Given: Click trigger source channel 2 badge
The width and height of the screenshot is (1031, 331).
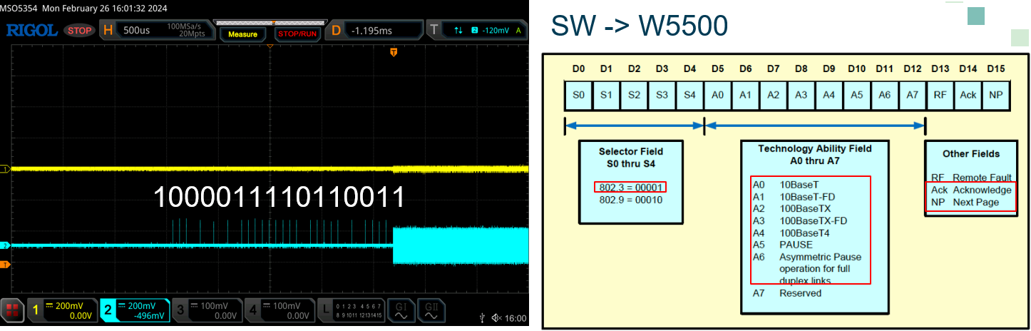Looking at the screenshot, I should click(x=474, y=30).
